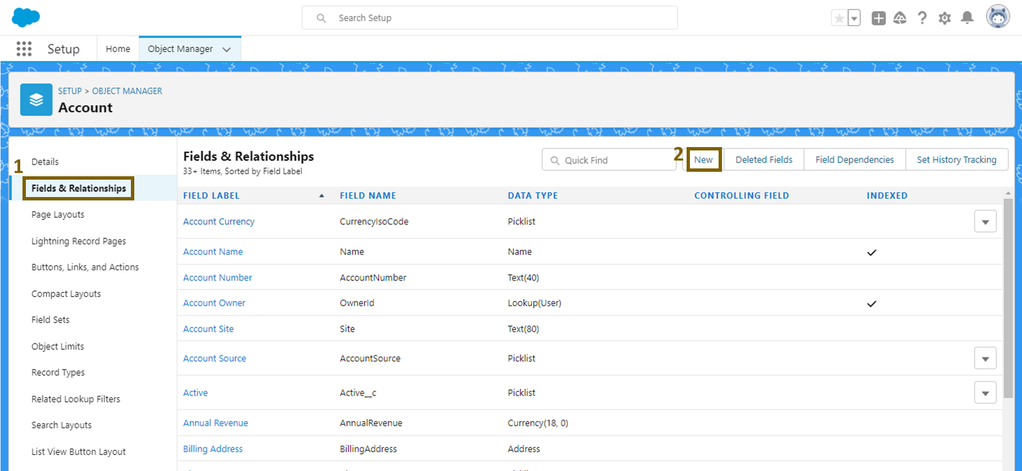This screenshot has width=1022, height=471.
Task: Open the Account Number field link
Action: click(x=217, y=277)
